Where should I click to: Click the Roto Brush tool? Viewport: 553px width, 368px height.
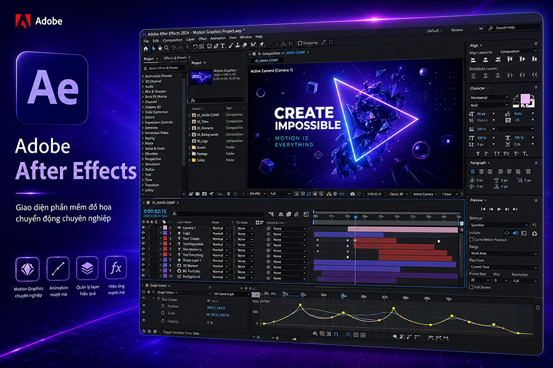(253, 45)
